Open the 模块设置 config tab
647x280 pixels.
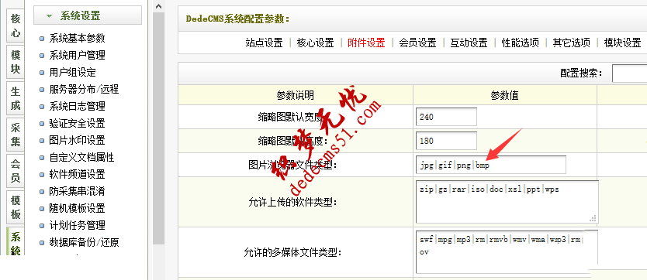coord(622,43)
